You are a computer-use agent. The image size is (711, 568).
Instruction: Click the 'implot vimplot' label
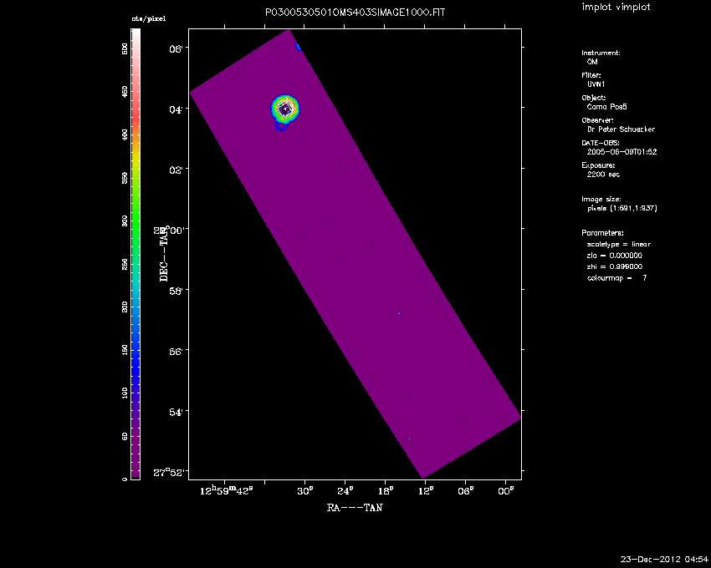(x=616, y=7)
